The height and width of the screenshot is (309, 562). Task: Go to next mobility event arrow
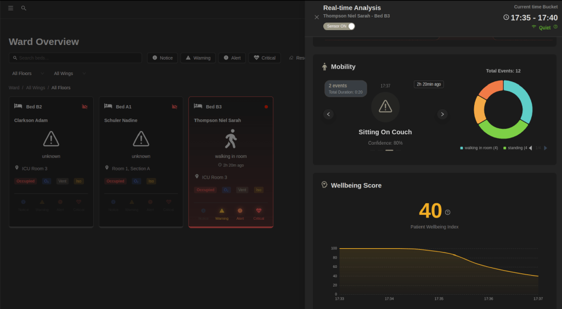[x=442, y=114]
